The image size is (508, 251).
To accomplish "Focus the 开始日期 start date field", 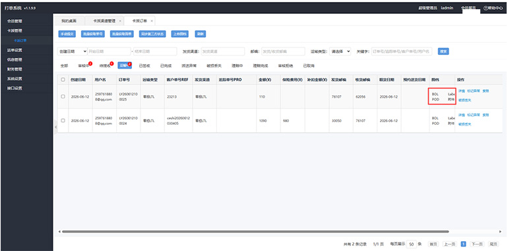I will point(109,52).
